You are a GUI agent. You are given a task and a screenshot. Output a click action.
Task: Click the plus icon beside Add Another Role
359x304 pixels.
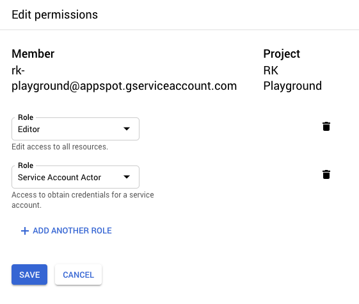[25, 231]
